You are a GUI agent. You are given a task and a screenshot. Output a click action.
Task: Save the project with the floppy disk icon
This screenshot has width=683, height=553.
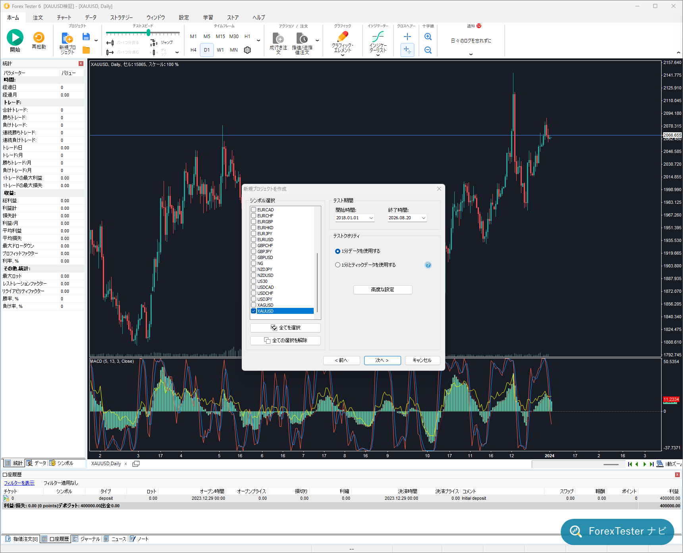(86, 37)
